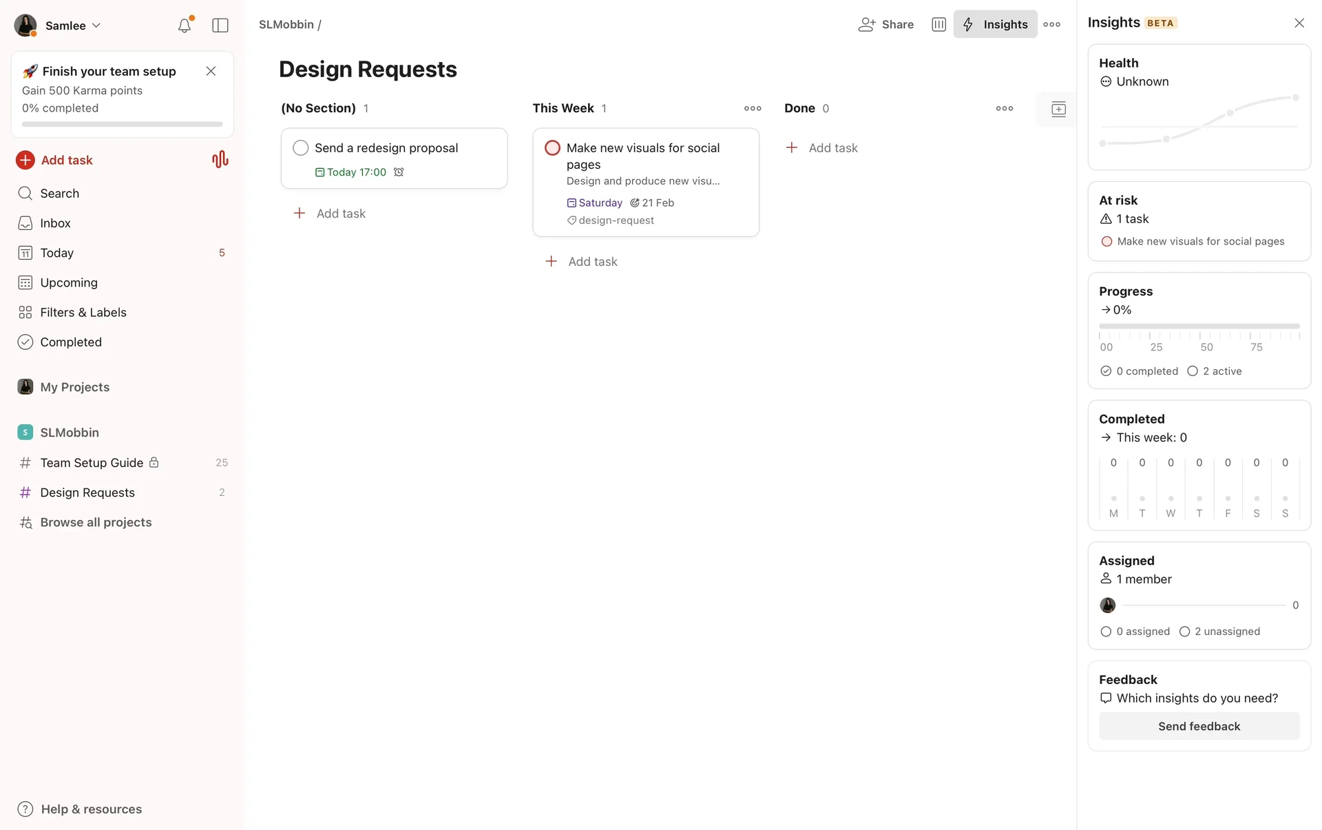Viewport: 1322px width, 830px height.
Task: Click Share button in header
Action: (x=886, y=24)
